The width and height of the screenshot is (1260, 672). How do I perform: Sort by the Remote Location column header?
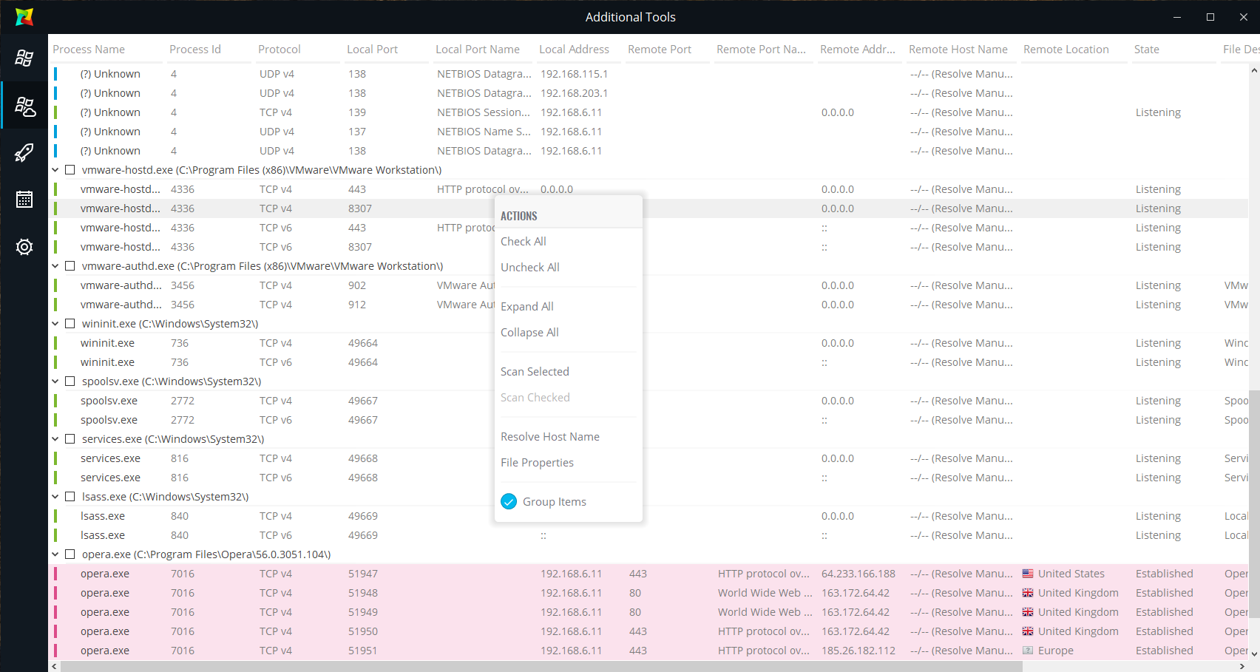pos(1066,50)
